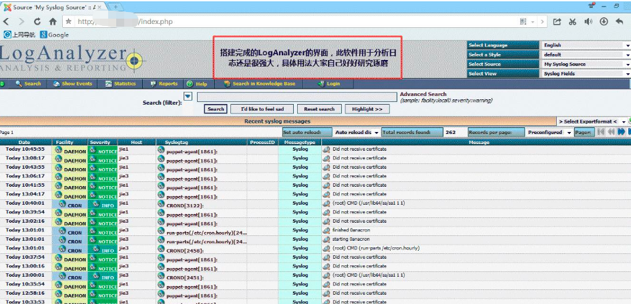Open the Search menu item
This screenshot has height=304, width=631.
click(28, 83)
